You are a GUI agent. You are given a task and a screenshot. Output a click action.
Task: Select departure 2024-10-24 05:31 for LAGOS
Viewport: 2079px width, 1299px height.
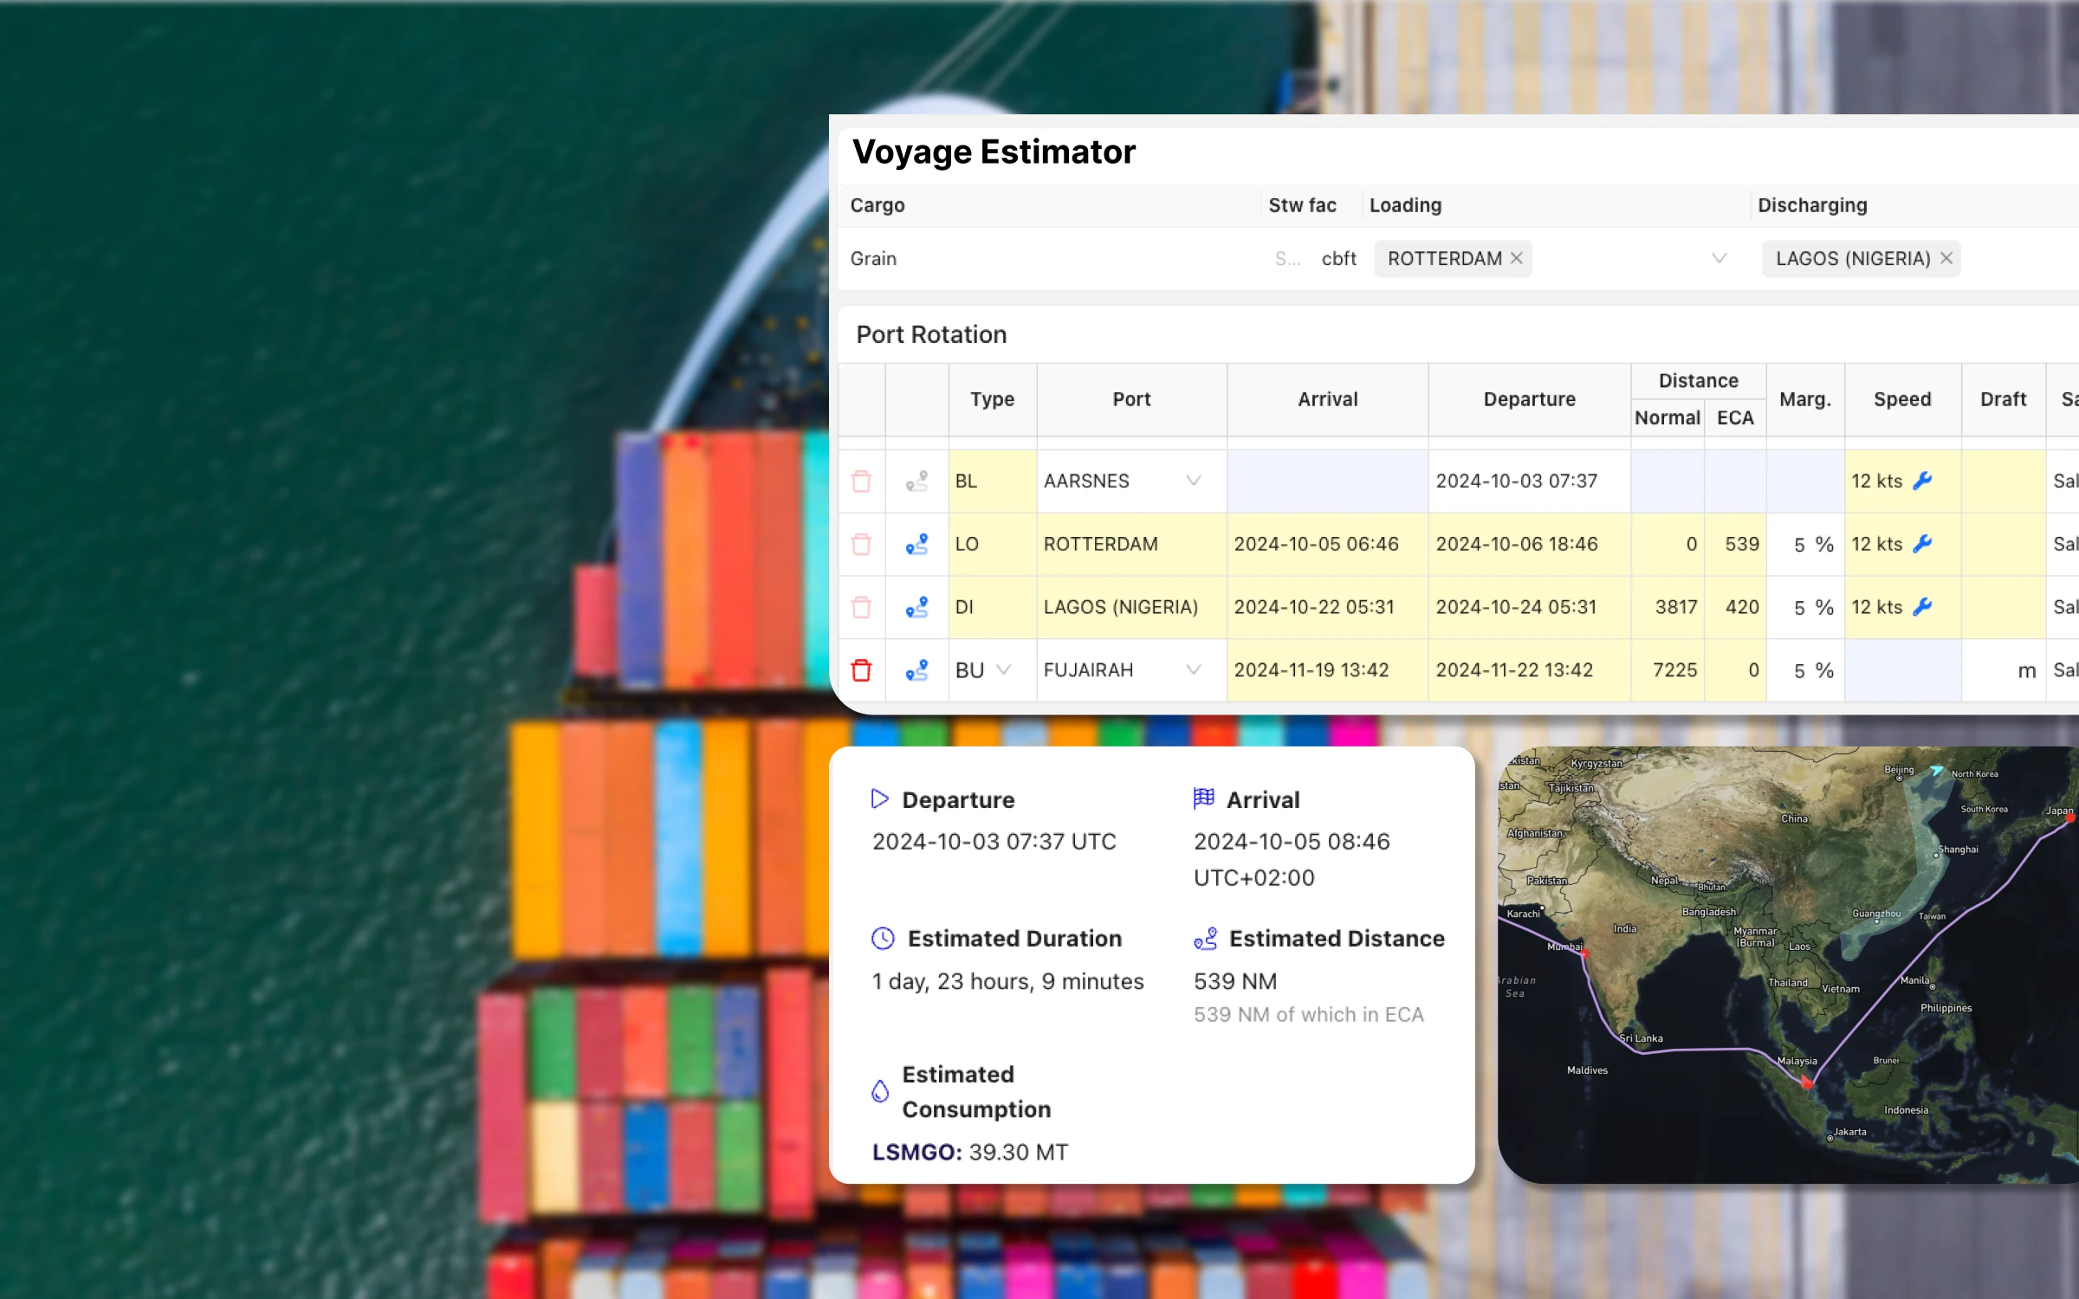point(1529,607)
